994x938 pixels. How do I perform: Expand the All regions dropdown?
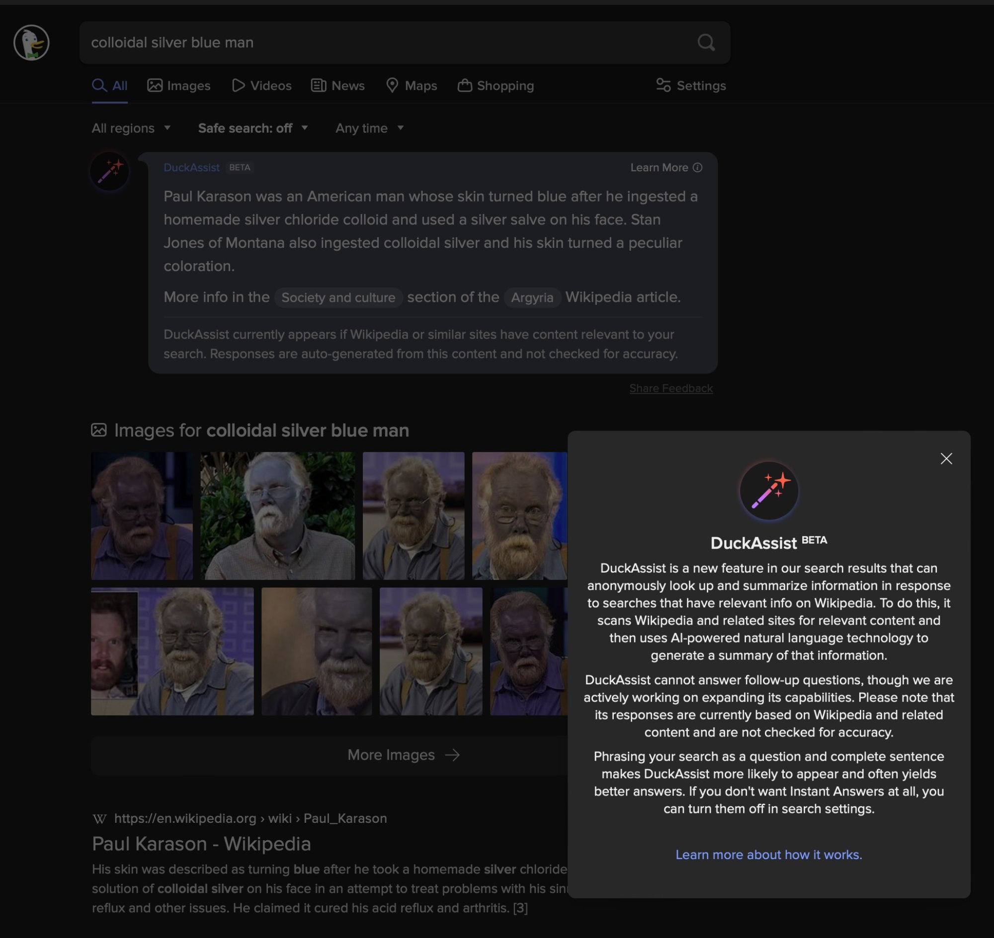[131, 129]
